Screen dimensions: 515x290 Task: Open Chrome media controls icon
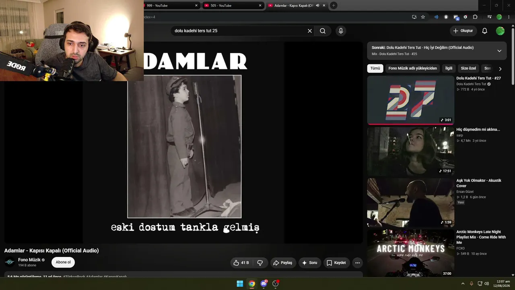point(489,17)
